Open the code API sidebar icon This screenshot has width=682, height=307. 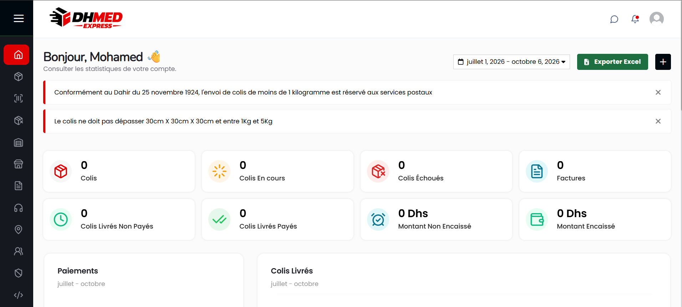click(19, 295)
